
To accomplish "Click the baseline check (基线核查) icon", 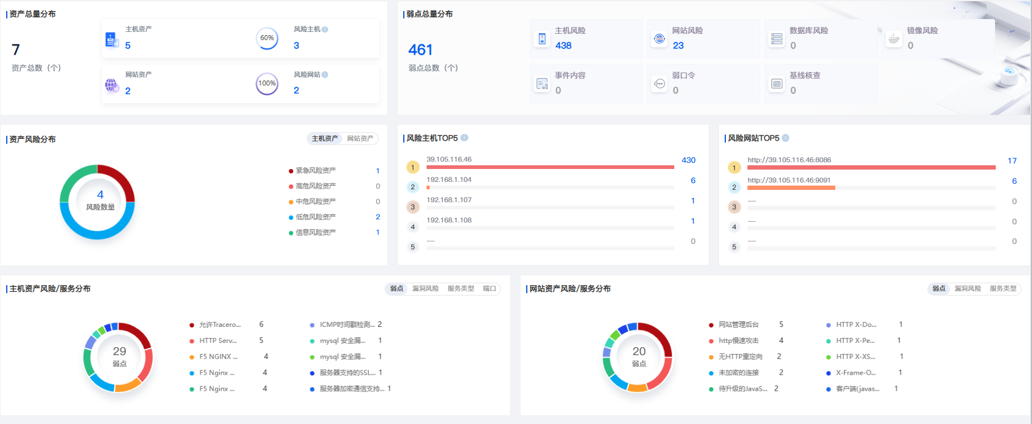I will click(x=777, y=84).
